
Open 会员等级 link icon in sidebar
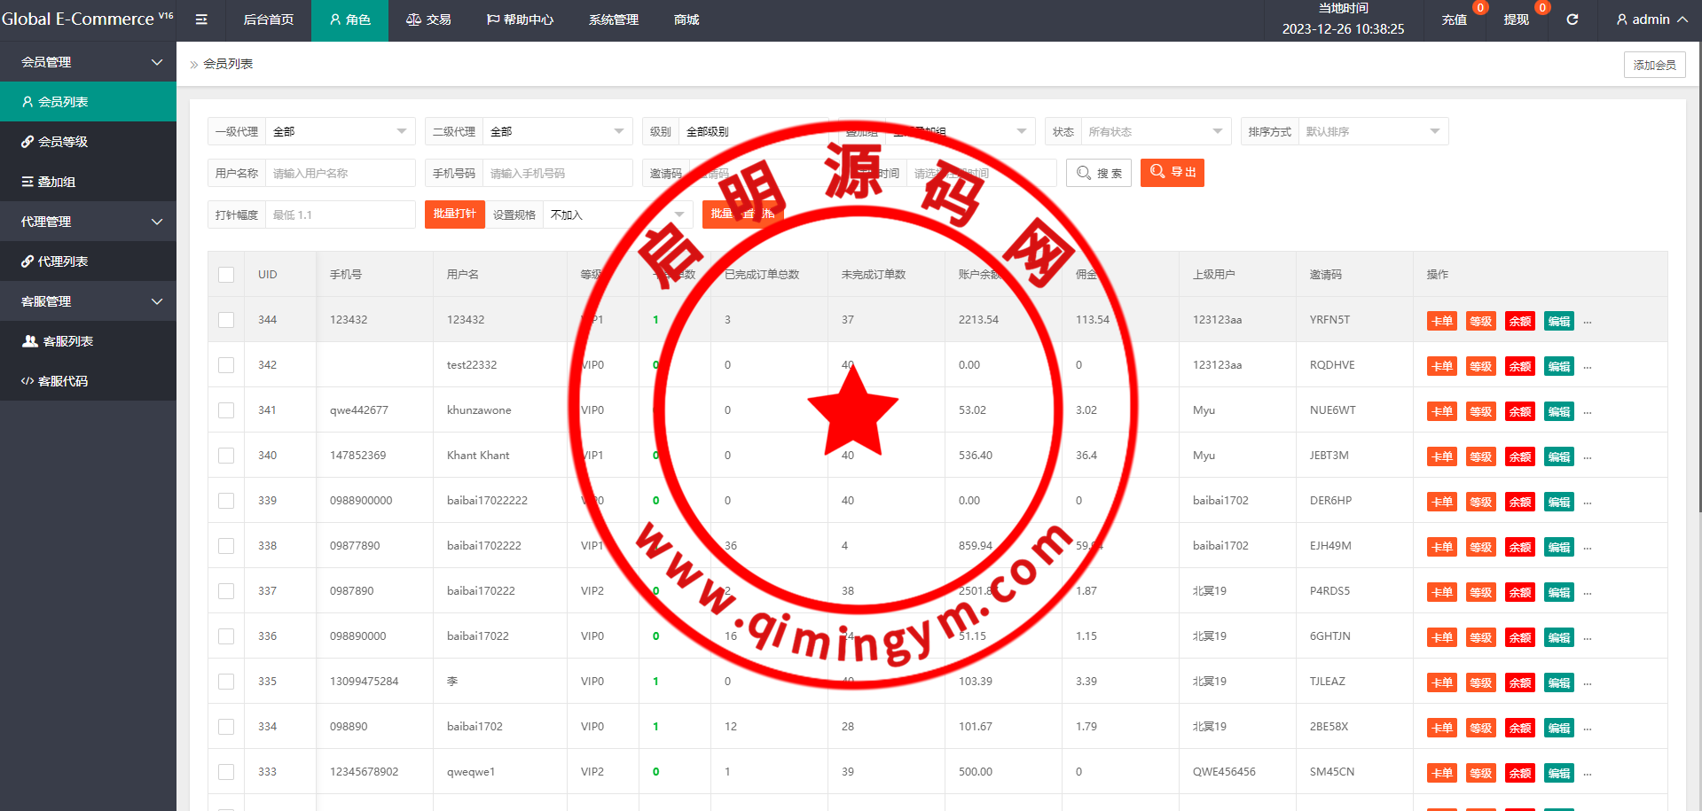(27, 142)
